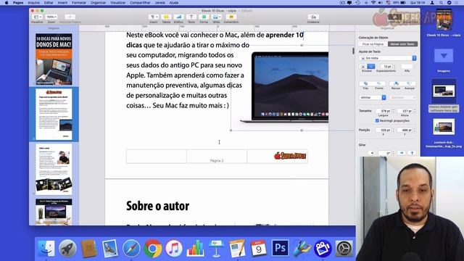The image size is (464, 261).
Task: Open Launchpad from the Dock
Action: (67, 248)
